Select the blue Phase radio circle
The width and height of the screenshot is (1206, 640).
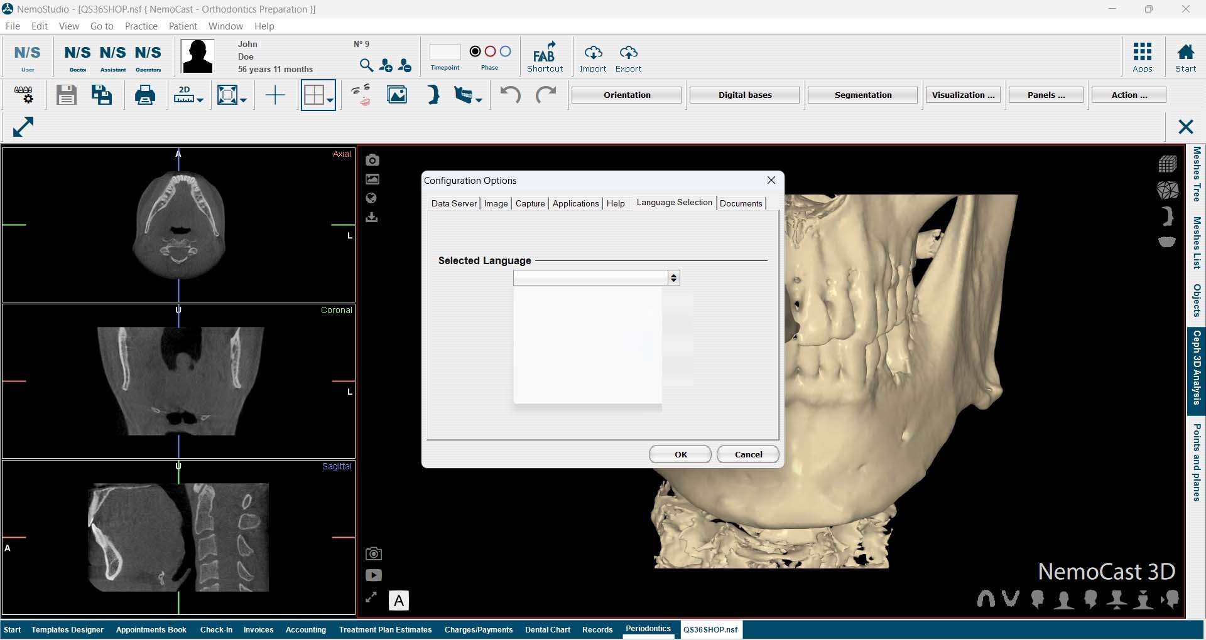point(506,51)
